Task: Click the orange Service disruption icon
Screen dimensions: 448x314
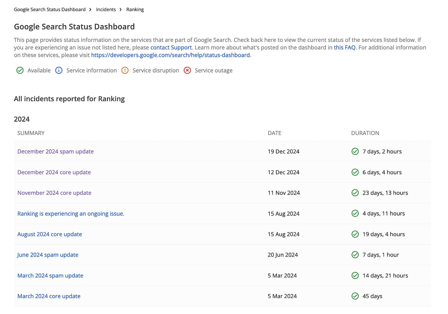Action: tap(125, 71)
